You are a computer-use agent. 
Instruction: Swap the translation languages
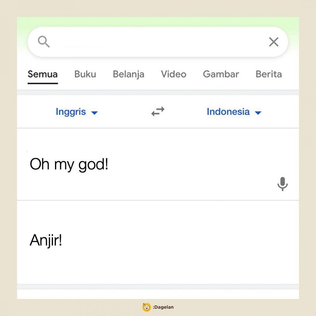[x=158, y=112]
